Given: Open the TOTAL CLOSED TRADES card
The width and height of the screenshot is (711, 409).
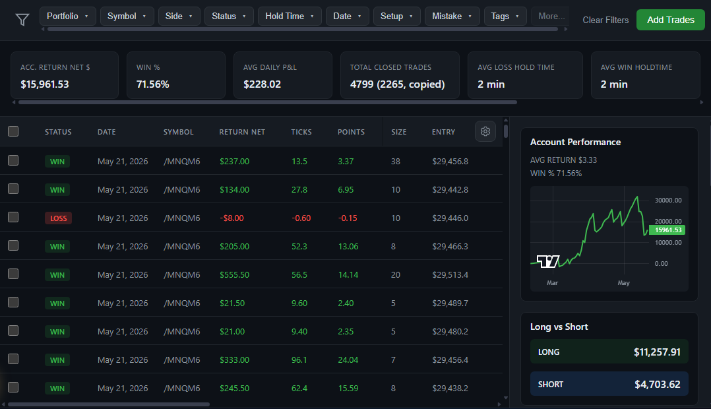Looking at the screenshot, I should [400, 75].
